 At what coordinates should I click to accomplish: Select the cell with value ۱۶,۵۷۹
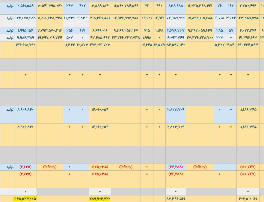coord(159,45)
